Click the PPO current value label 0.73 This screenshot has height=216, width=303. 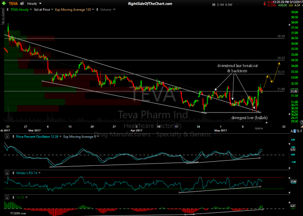293,149
